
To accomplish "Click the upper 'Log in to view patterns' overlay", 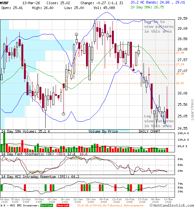I will coord(158,27).
